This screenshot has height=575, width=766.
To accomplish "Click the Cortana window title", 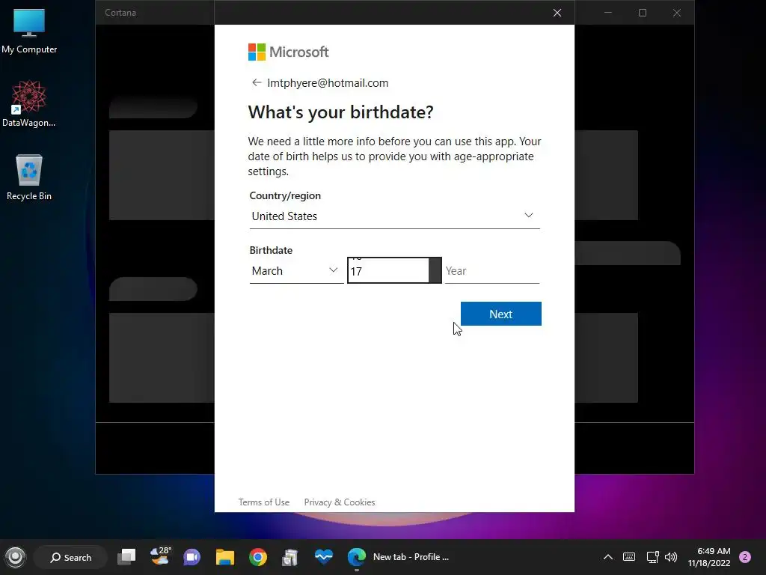I will pos(120,13).
